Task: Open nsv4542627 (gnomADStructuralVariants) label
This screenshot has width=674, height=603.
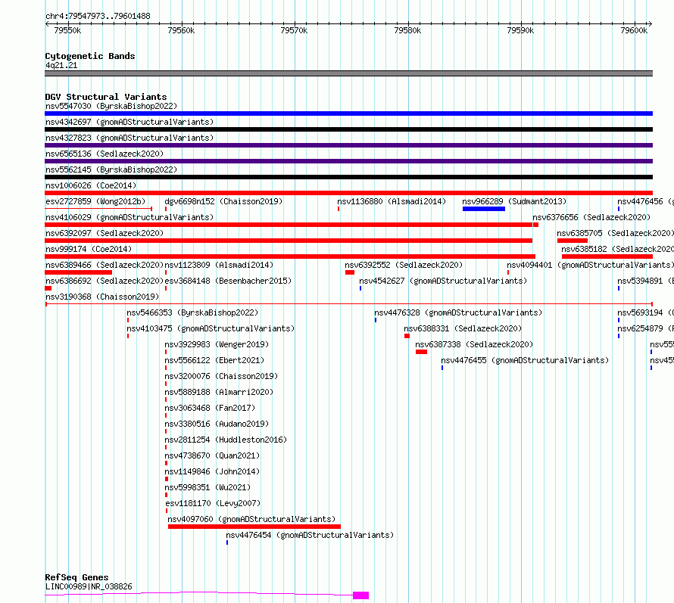Action: pos(443,281)
